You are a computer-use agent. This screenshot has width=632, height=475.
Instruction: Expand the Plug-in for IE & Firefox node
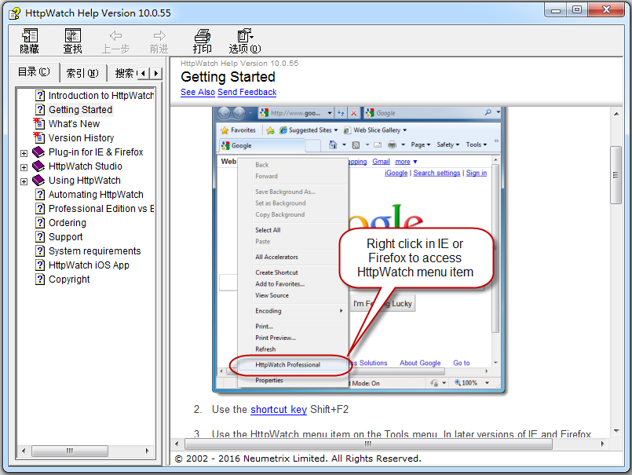[24, 153]
